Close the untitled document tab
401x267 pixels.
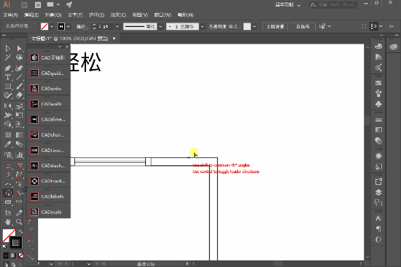[114, 39]
